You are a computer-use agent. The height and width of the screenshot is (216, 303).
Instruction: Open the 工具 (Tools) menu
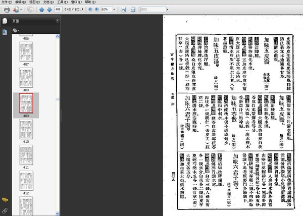pos(62,2)
